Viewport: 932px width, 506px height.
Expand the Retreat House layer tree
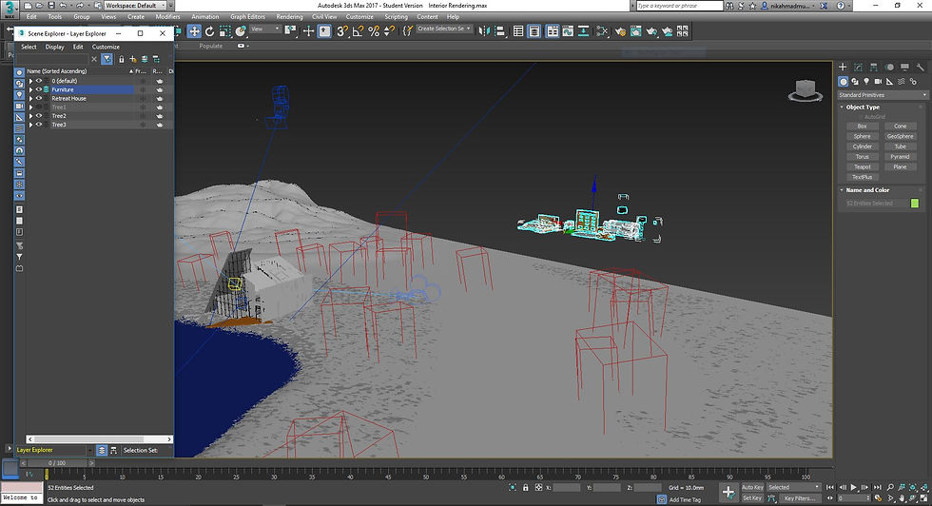[x=30, y=99]
